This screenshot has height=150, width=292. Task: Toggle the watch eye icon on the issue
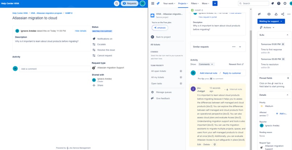[x=269, y=14]
